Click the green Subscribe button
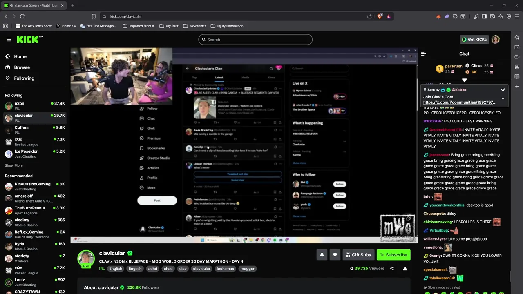Viewport: 523px width, 294px height. pos(393,255)
